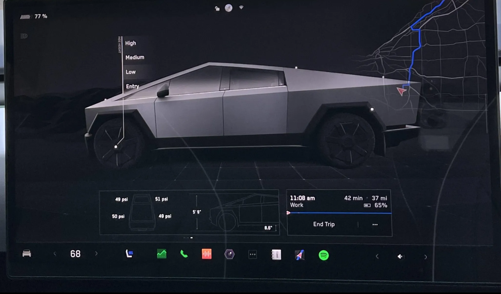Open the dashcam camera app
Image resolution: width=501 pixels, height=294 pixels.
pyautogui.click(x=230, y=254)
